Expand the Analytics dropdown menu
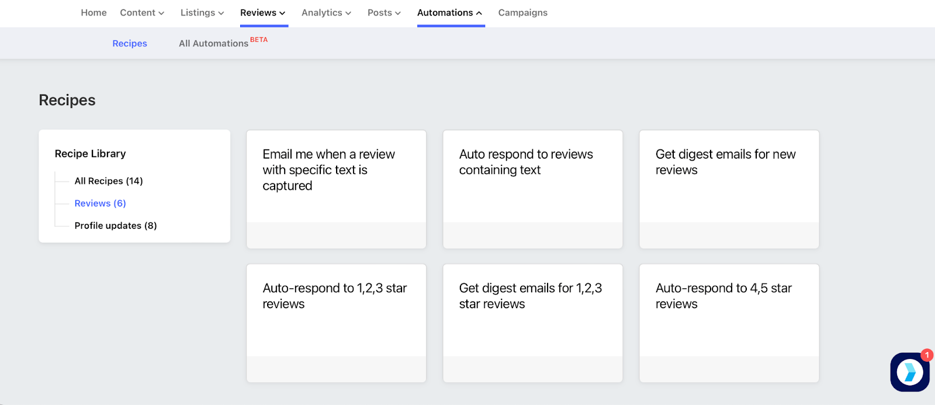 326,13
